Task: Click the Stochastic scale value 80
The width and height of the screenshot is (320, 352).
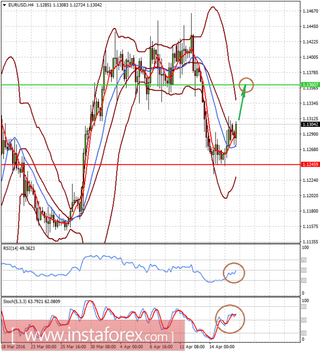Action: coord(304,307)
